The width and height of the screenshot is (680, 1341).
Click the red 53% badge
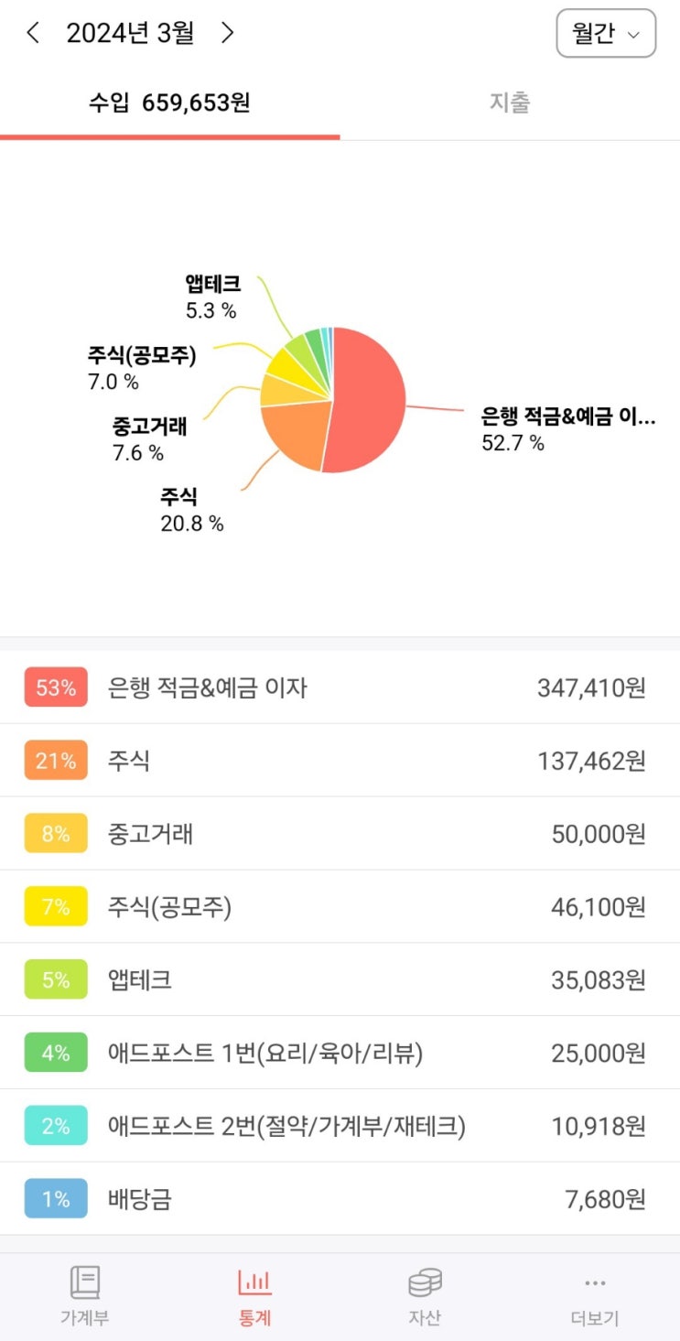[x=56, y=687]
